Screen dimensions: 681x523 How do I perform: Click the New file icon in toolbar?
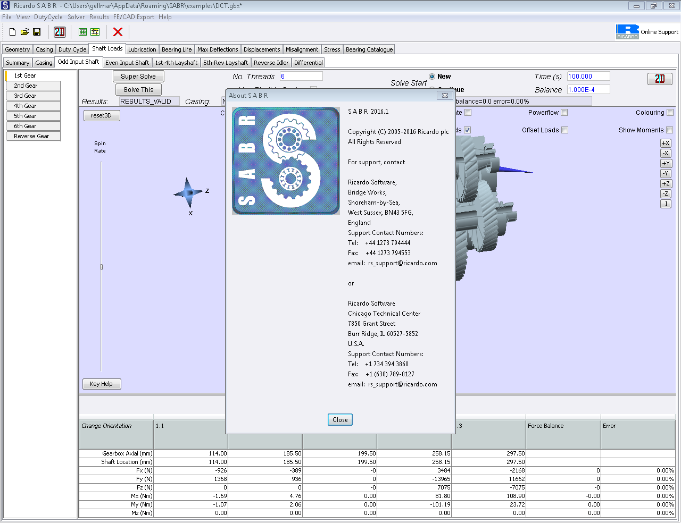pos(13,32)
